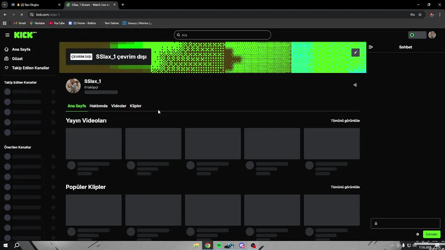Send chat message with Gönder button

point(432,234)
